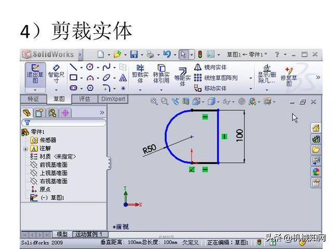Open the Repair Sketch (修复草图) tool
This screenshot has height=249, width=333.
(x=288, y=76)
